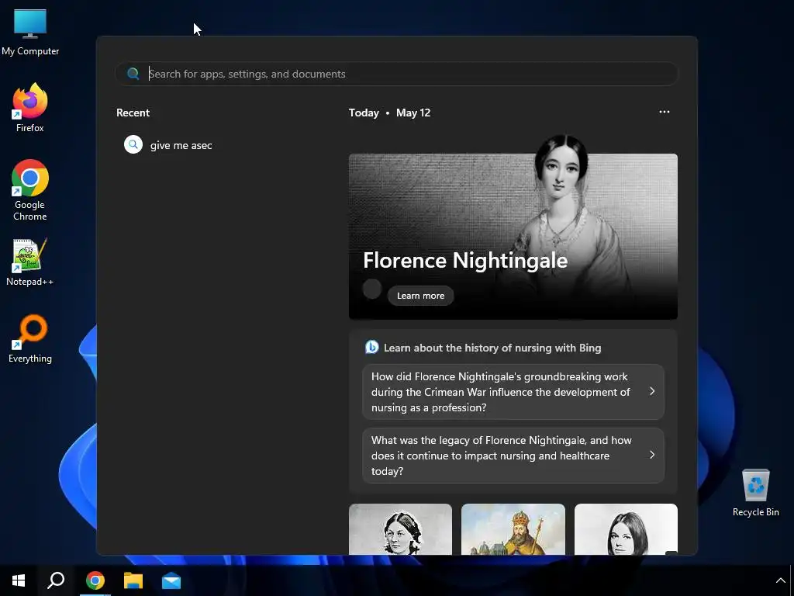794x596 pixels.
Task: Click the 'Today • May 12' date heading
Action: [389, 113]
